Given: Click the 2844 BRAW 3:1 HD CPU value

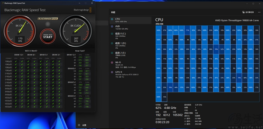Looking at the screenshot, I should tap(81, 98).
